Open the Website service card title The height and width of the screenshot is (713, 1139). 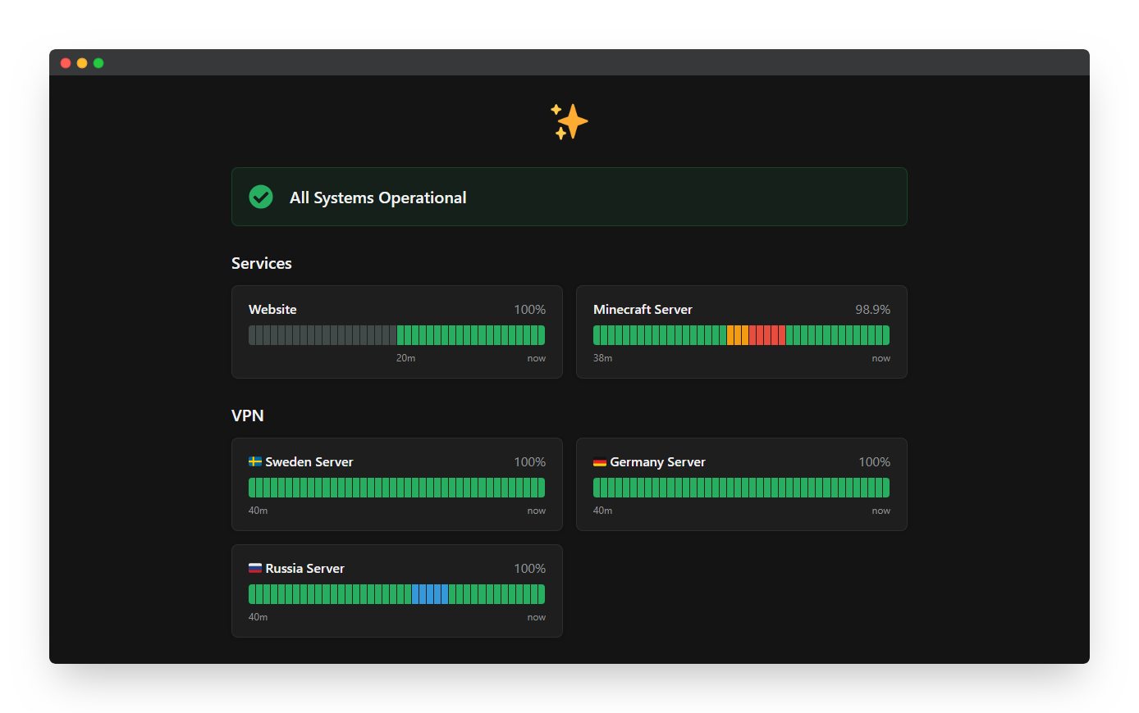click(272, 310)
